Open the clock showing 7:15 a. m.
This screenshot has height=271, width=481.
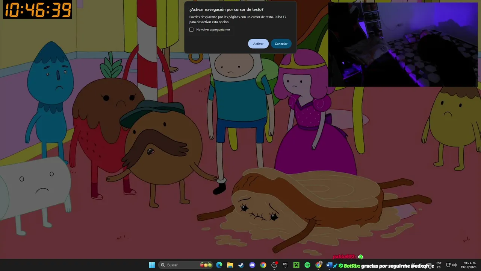coord(469,265)
